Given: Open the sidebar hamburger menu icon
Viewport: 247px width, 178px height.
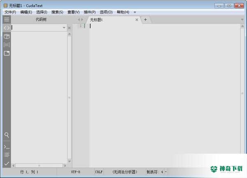Looking at the screenshot, I should 7,19.
